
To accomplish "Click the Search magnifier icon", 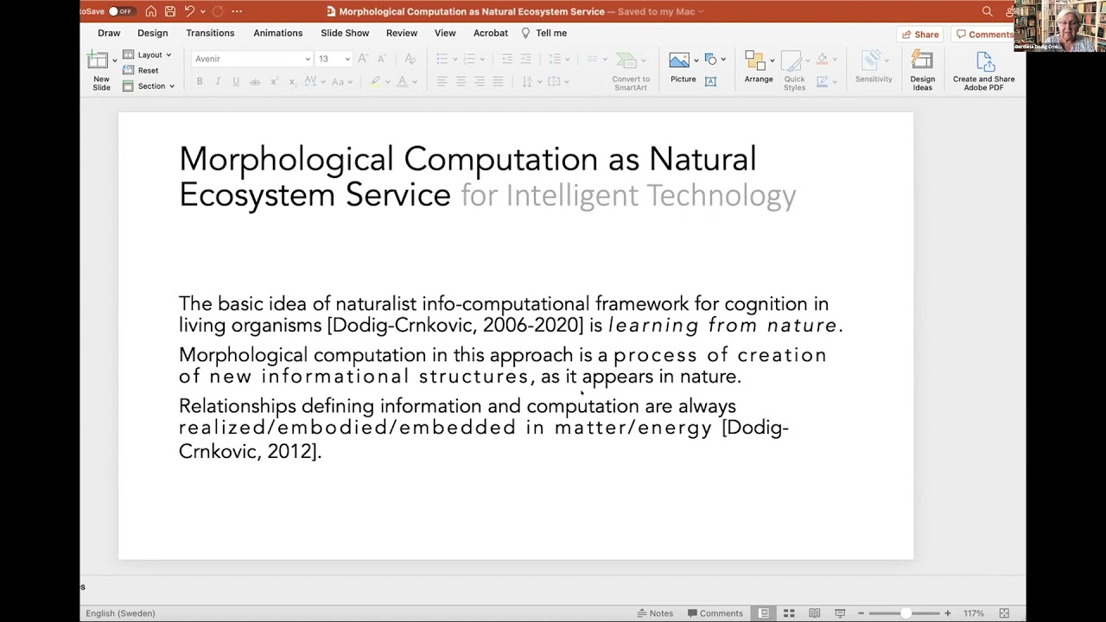I will (987, 11).
